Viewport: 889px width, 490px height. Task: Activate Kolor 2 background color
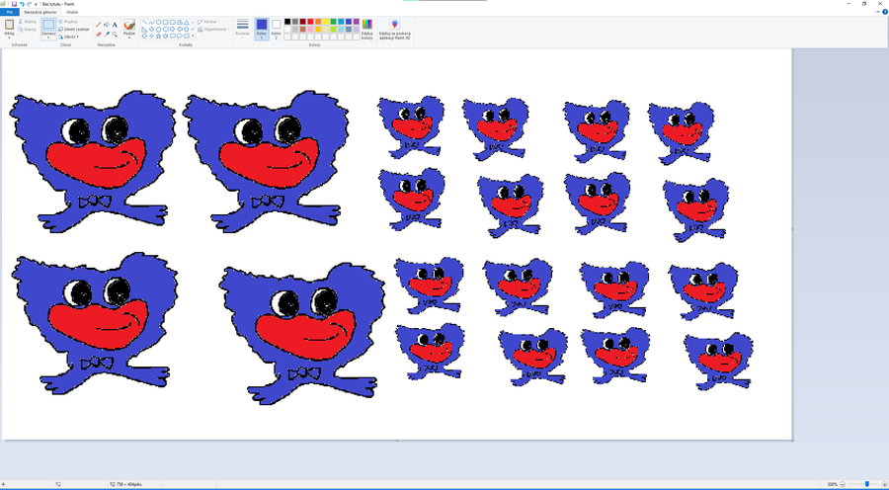coord(277,30)
